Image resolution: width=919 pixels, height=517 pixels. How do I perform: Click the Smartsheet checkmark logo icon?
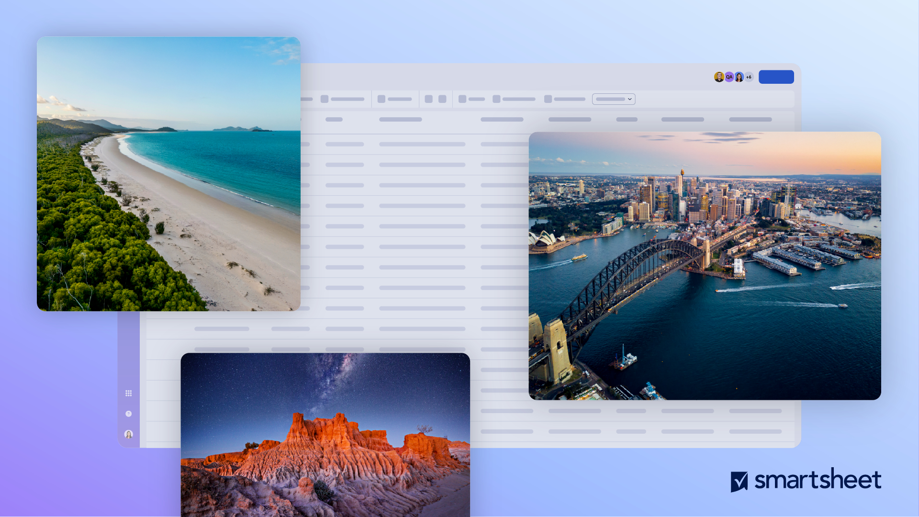(739, 481)
